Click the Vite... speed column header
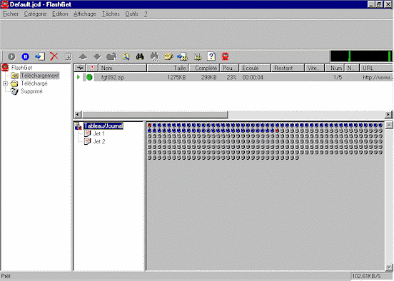 pos(314,68)
